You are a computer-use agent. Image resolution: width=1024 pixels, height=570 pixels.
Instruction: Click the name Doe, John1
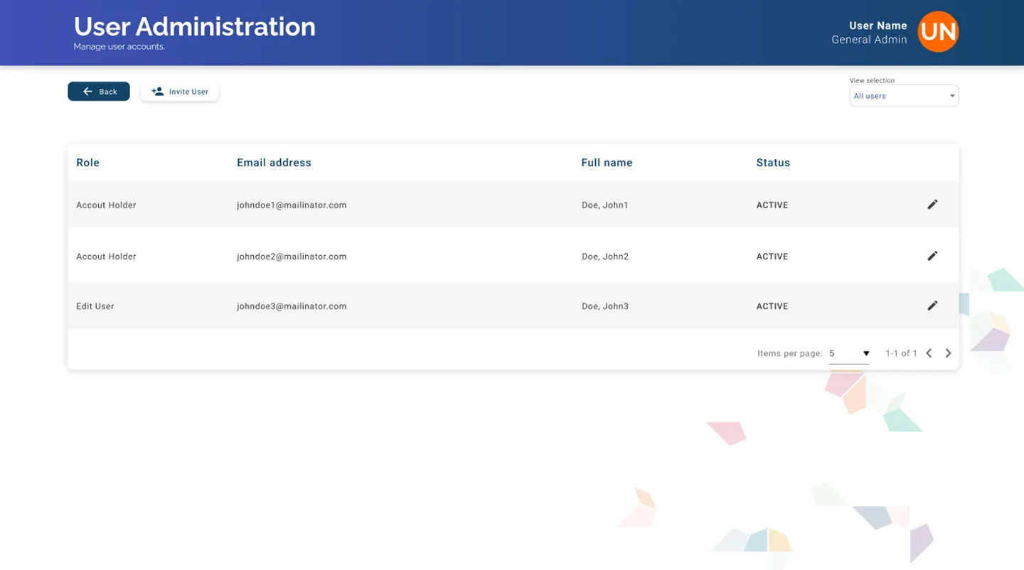tap(605, 205)
